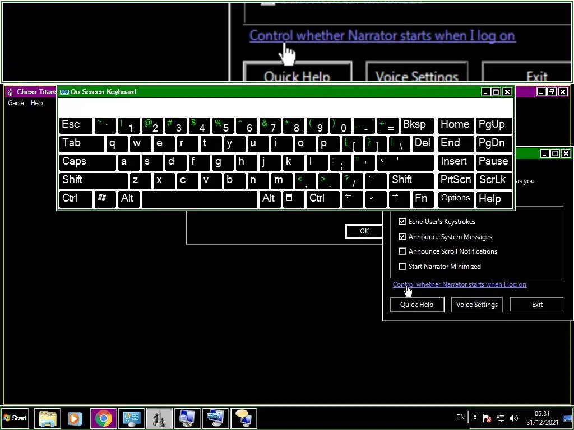Toggle the Caps key on keyboard
Viewport: 574px width, 430px height.
(x=87, y=162)
